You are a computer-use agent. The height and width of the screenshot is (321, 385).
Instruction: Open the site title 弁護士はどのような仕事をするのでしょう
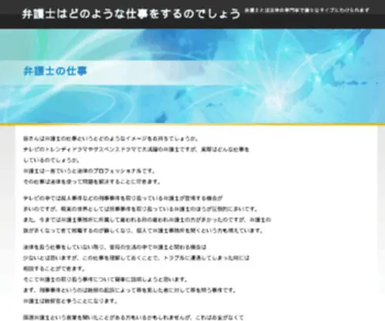(x=131, y=14)
